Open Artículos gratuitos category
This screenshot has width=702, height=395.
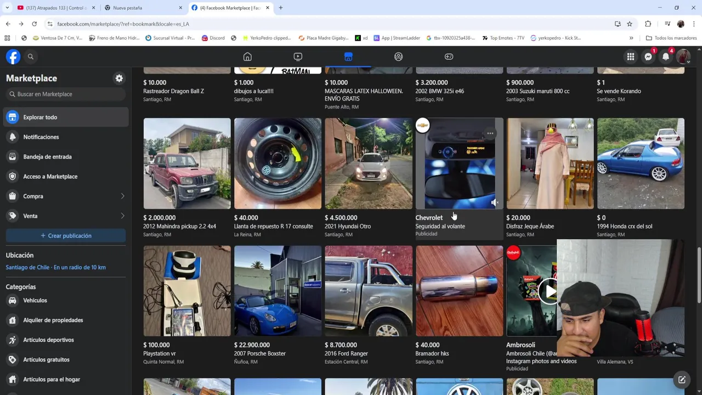pos(66,359)
